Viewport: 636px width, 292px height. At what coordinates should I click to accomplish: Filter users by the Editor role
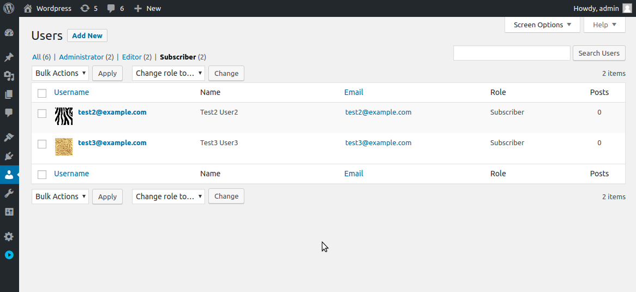click(x=132, y=57)
